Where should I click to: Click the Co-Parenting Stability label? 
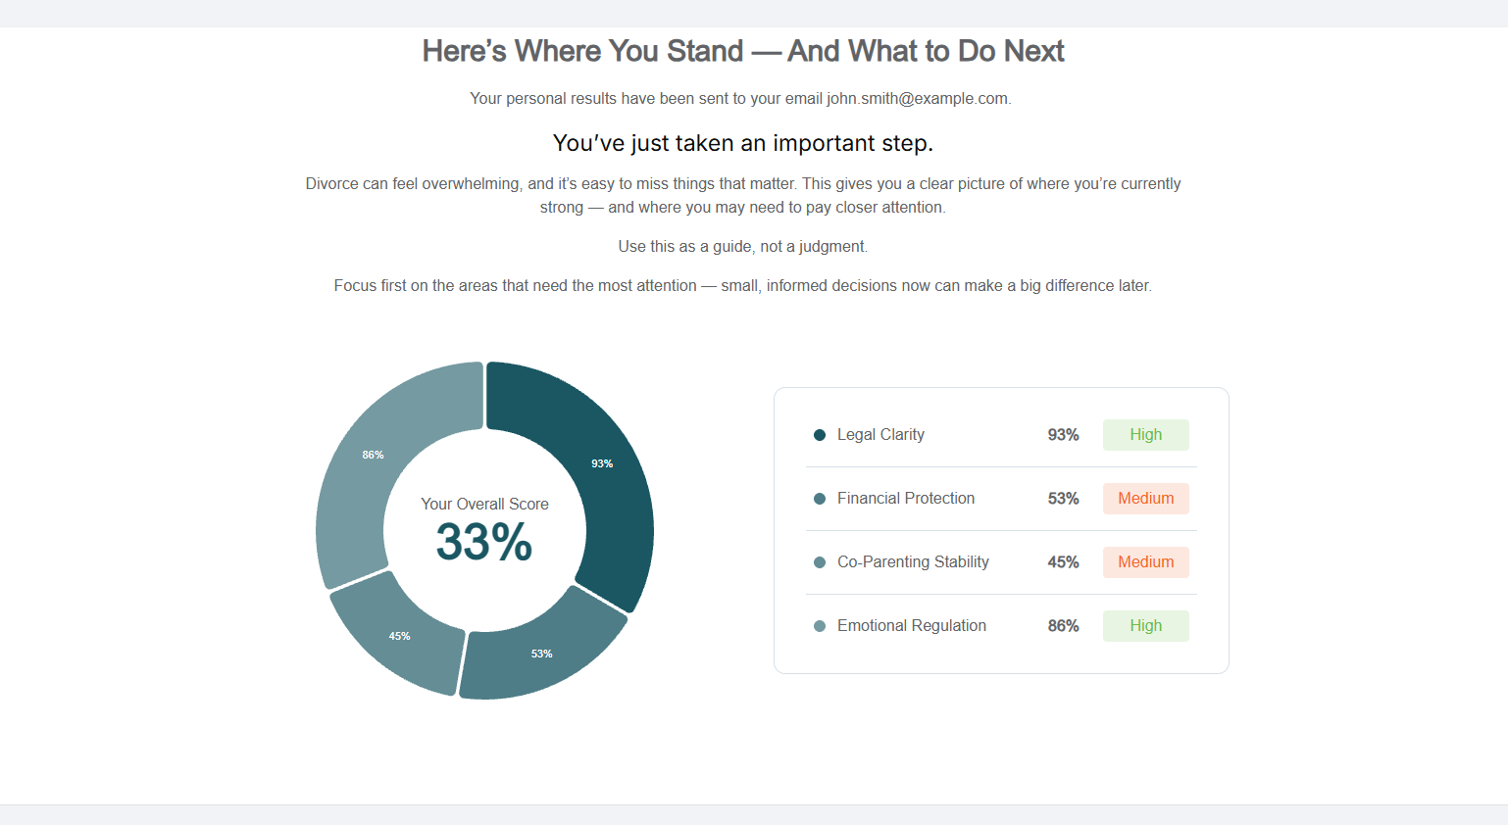913,562
